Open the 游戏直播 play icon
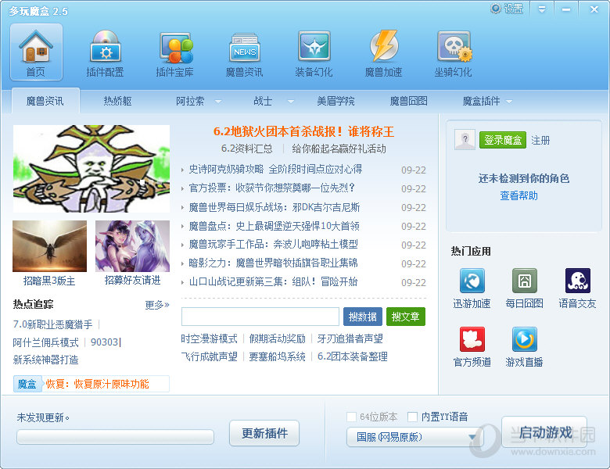The height and width of the screenshot is (469, 610). (x=525, y=339)
